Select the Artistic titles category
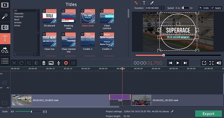 coord(18,23)
